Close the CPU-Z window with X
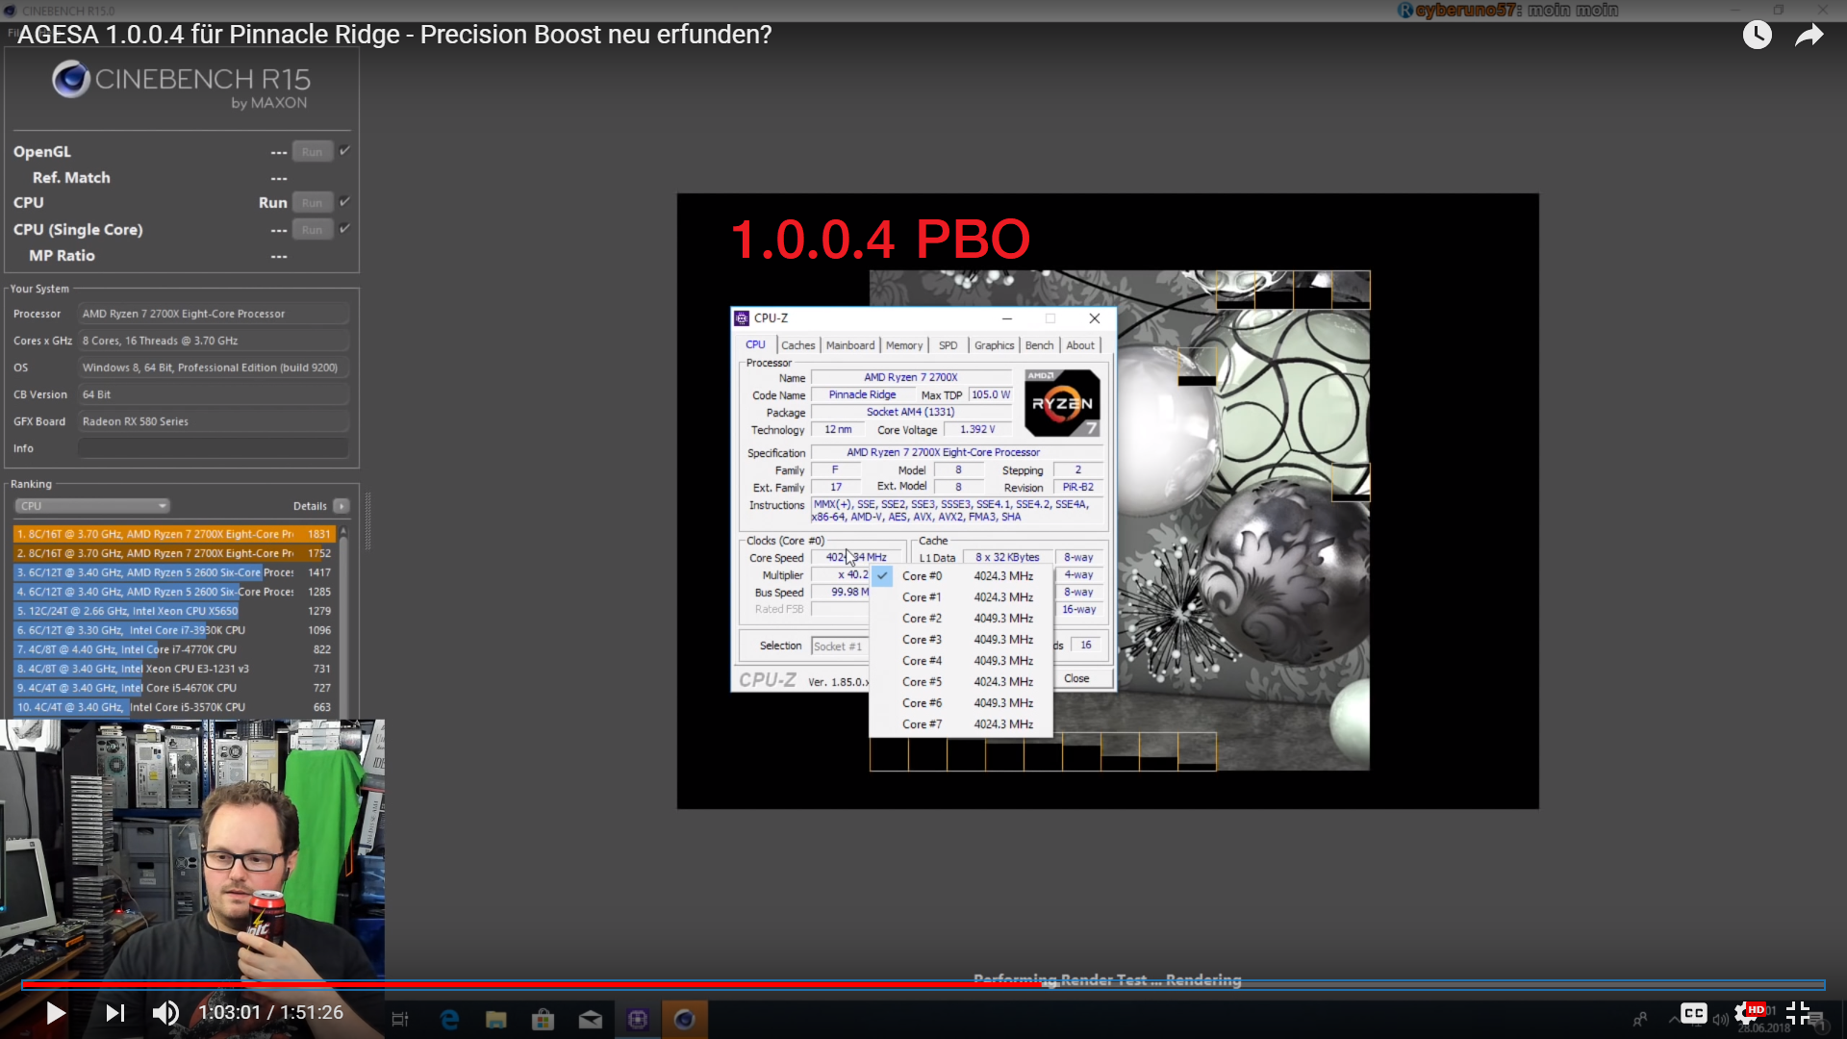Screen dimensions: 1847x1039 click(x=1094, y=318)
